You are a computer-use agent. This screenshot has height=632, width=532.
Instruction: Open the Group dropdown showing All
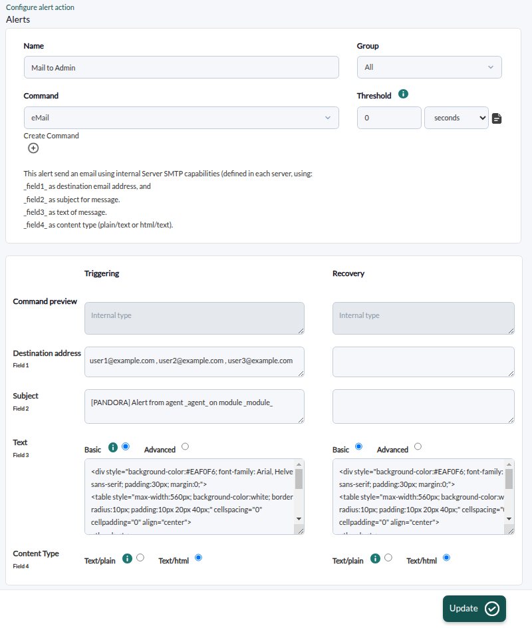429,67
